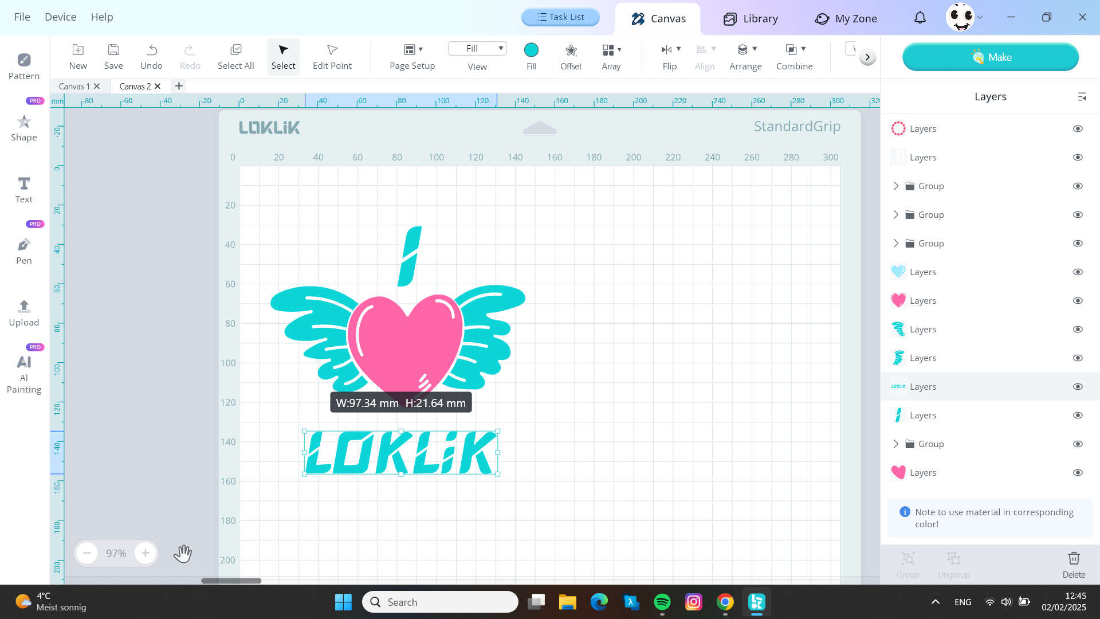Select the Pen tool
The width and height of the screenshot is (1100, 619).
click(x=24, y=252)
